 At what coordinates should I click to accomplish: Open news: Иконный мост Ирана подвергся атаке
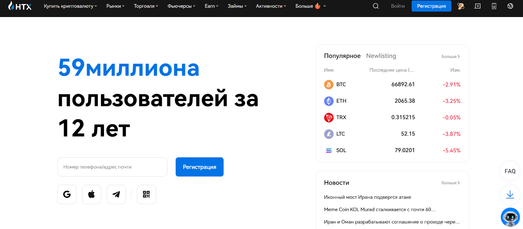[x=367, y=197]
